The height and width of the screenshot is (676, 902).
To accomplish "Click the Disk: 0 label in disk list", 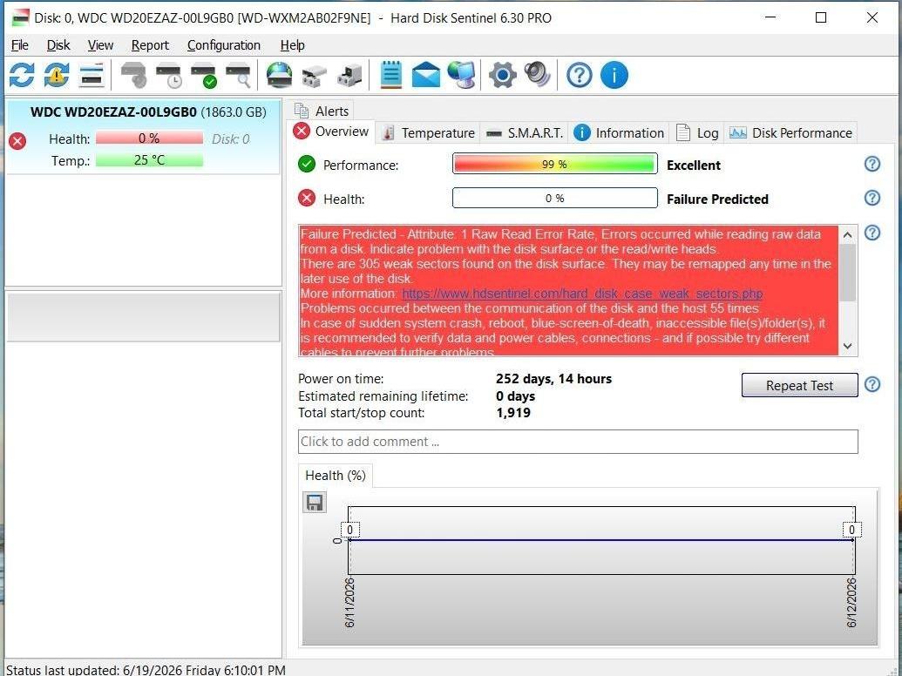I will click(231, 139).
